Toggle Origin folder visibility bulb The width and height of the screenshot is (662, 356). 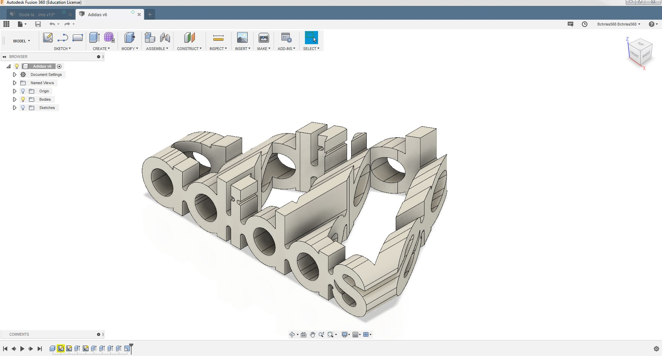click(x=23, y=91)
